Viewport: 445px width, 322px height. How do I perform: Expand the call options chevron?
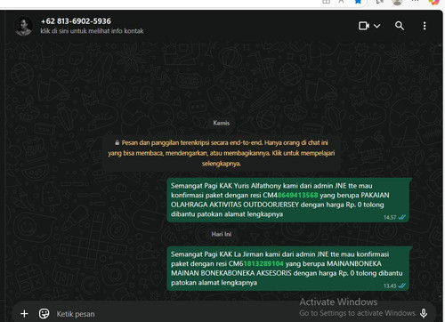[376, 26]
